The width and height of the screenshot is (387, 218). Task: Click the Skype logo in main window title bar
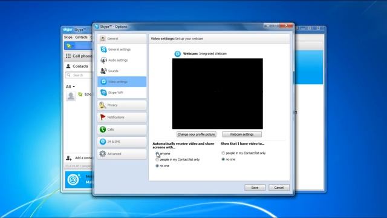tap(67, 30)
